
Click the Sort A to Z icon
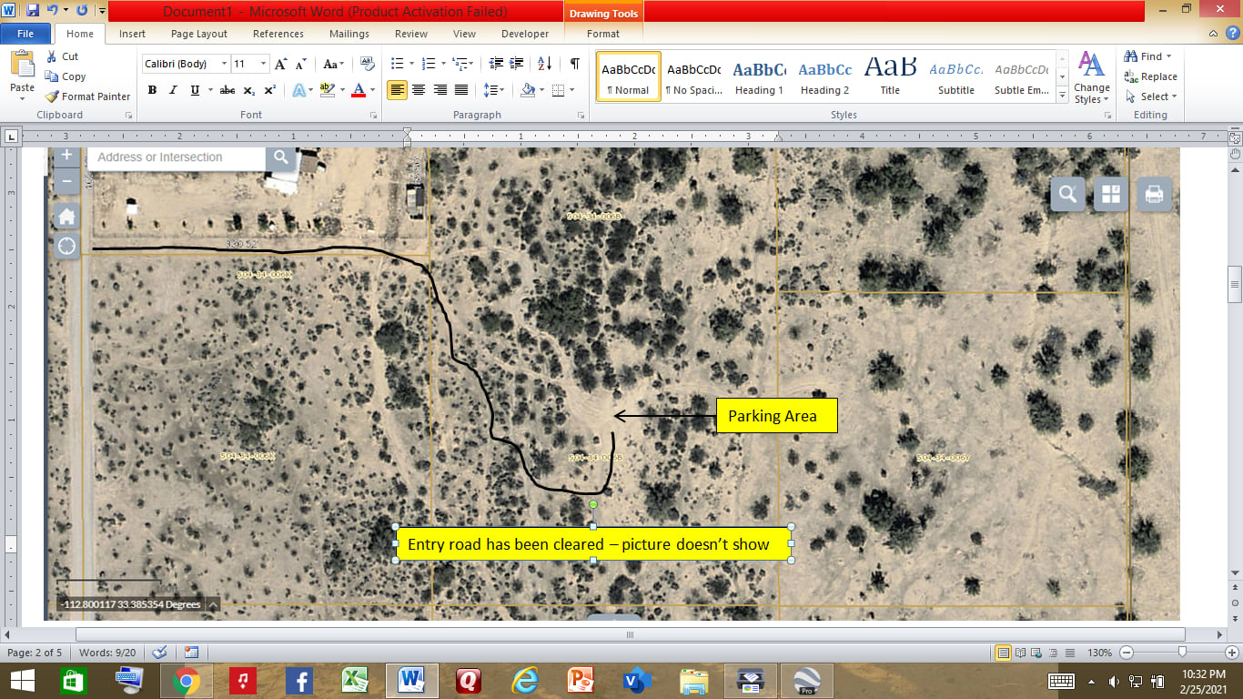pos(544,64)
